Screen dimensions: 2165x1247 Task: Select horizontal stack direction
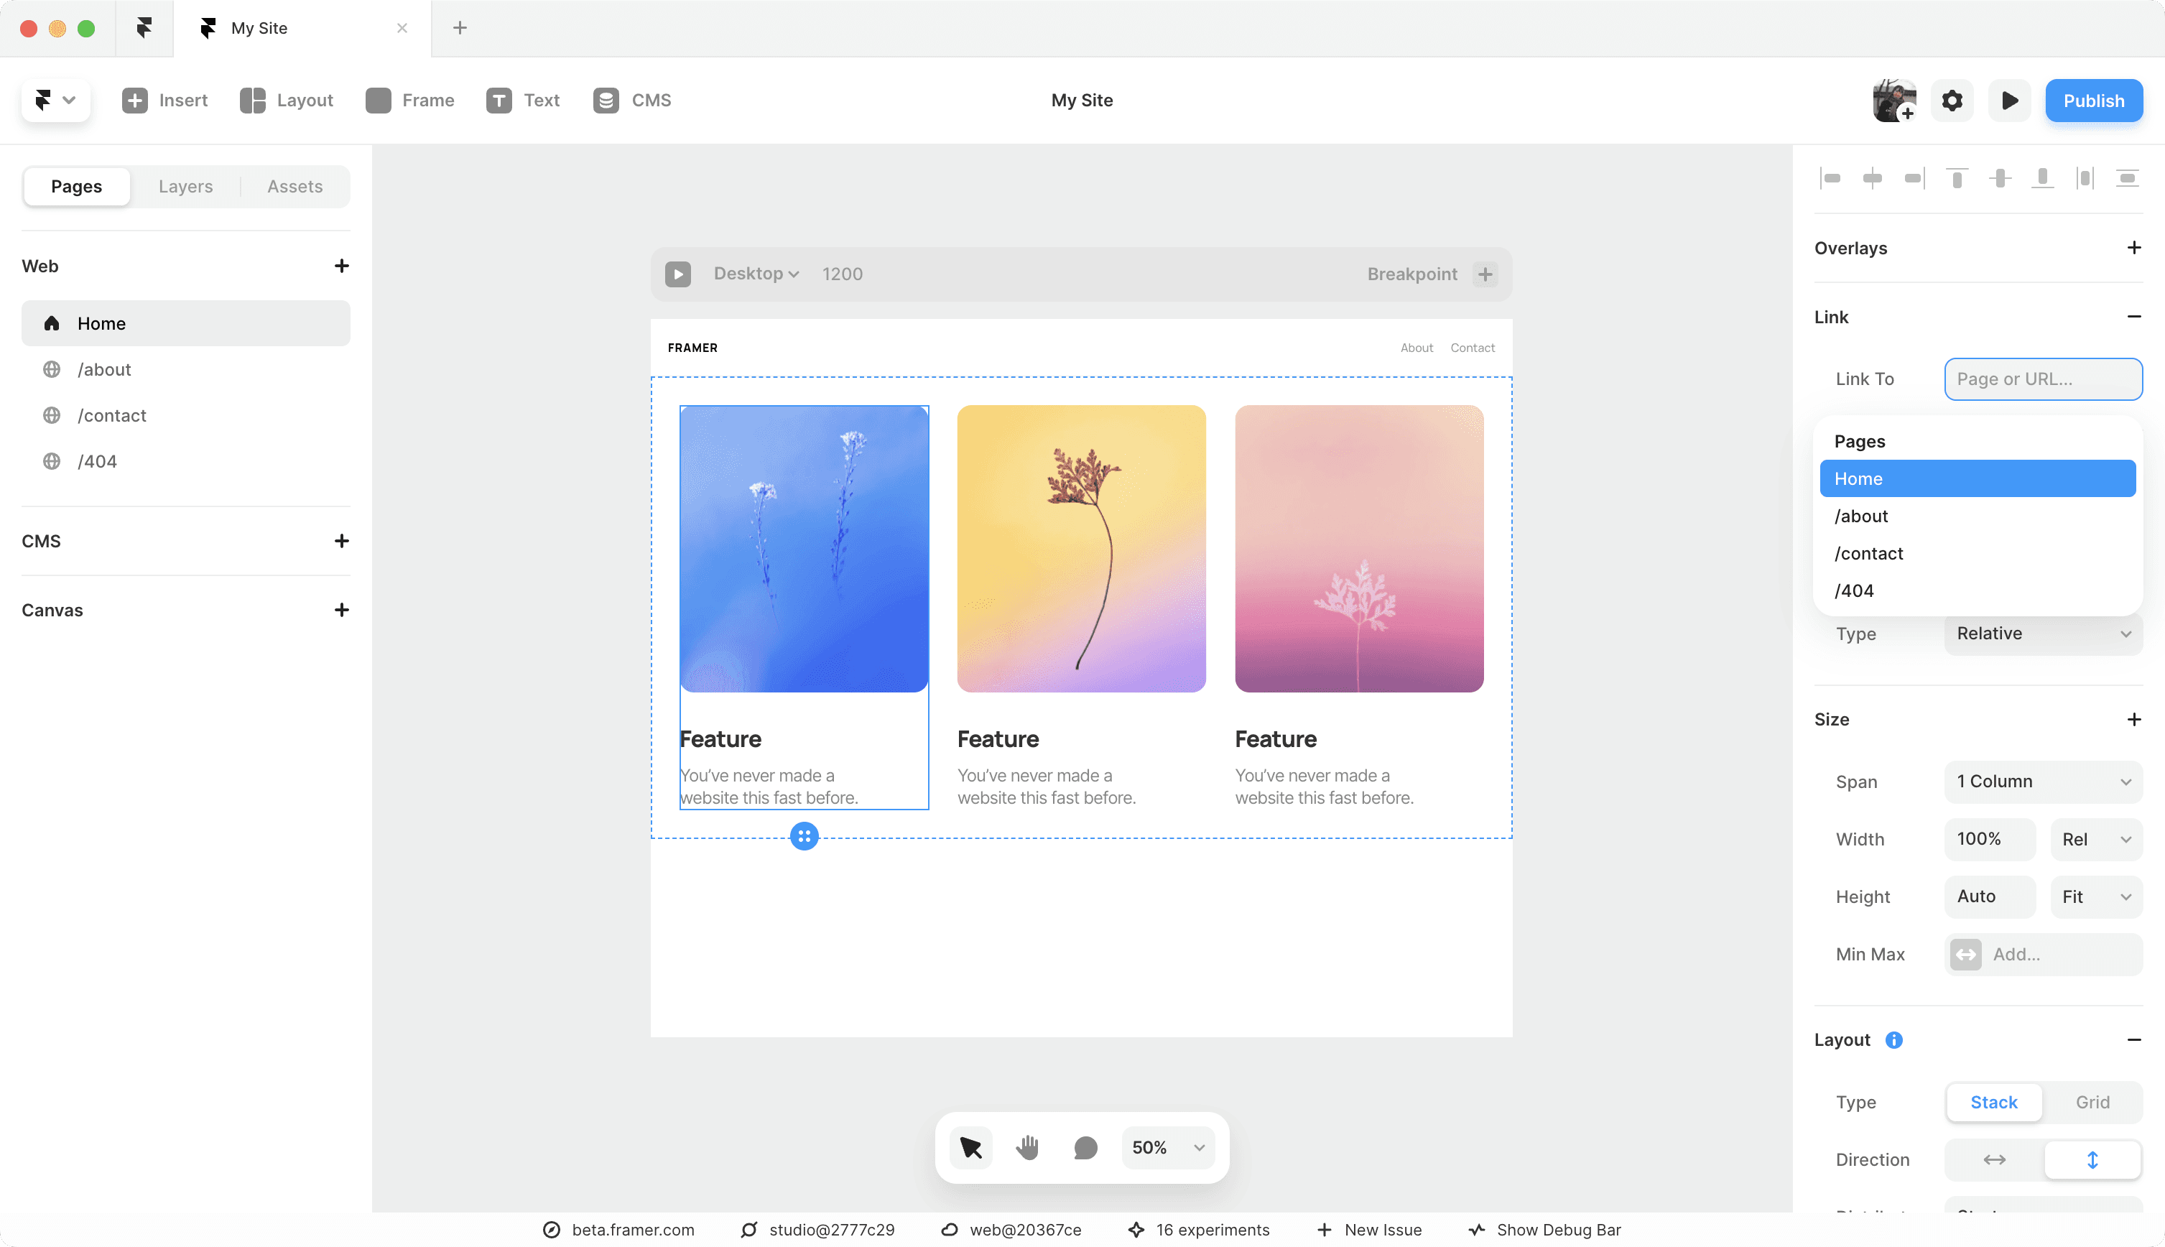(x=1995, y=1159)
